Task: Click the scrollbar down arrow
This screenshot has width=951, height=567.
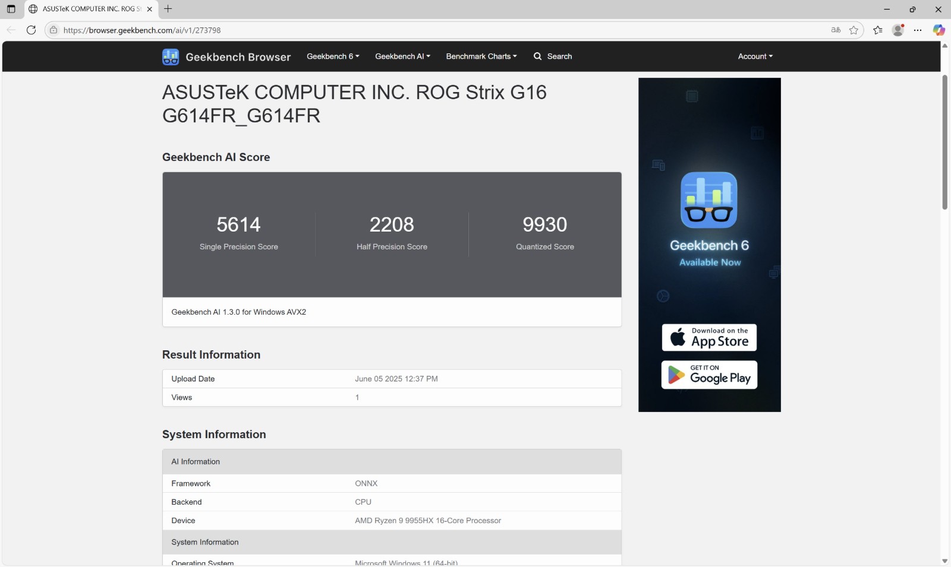Action: (944, 561)
